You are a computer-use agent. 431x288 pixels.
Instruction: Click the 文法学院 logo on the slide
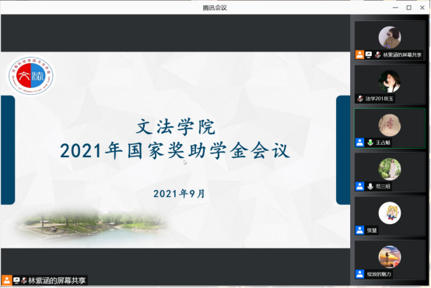tap(30, 76)
